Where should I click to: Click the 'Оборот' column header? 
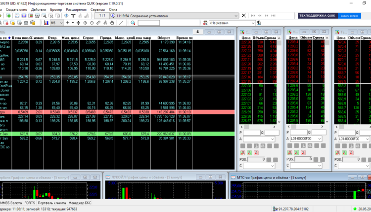pos(164,38)
